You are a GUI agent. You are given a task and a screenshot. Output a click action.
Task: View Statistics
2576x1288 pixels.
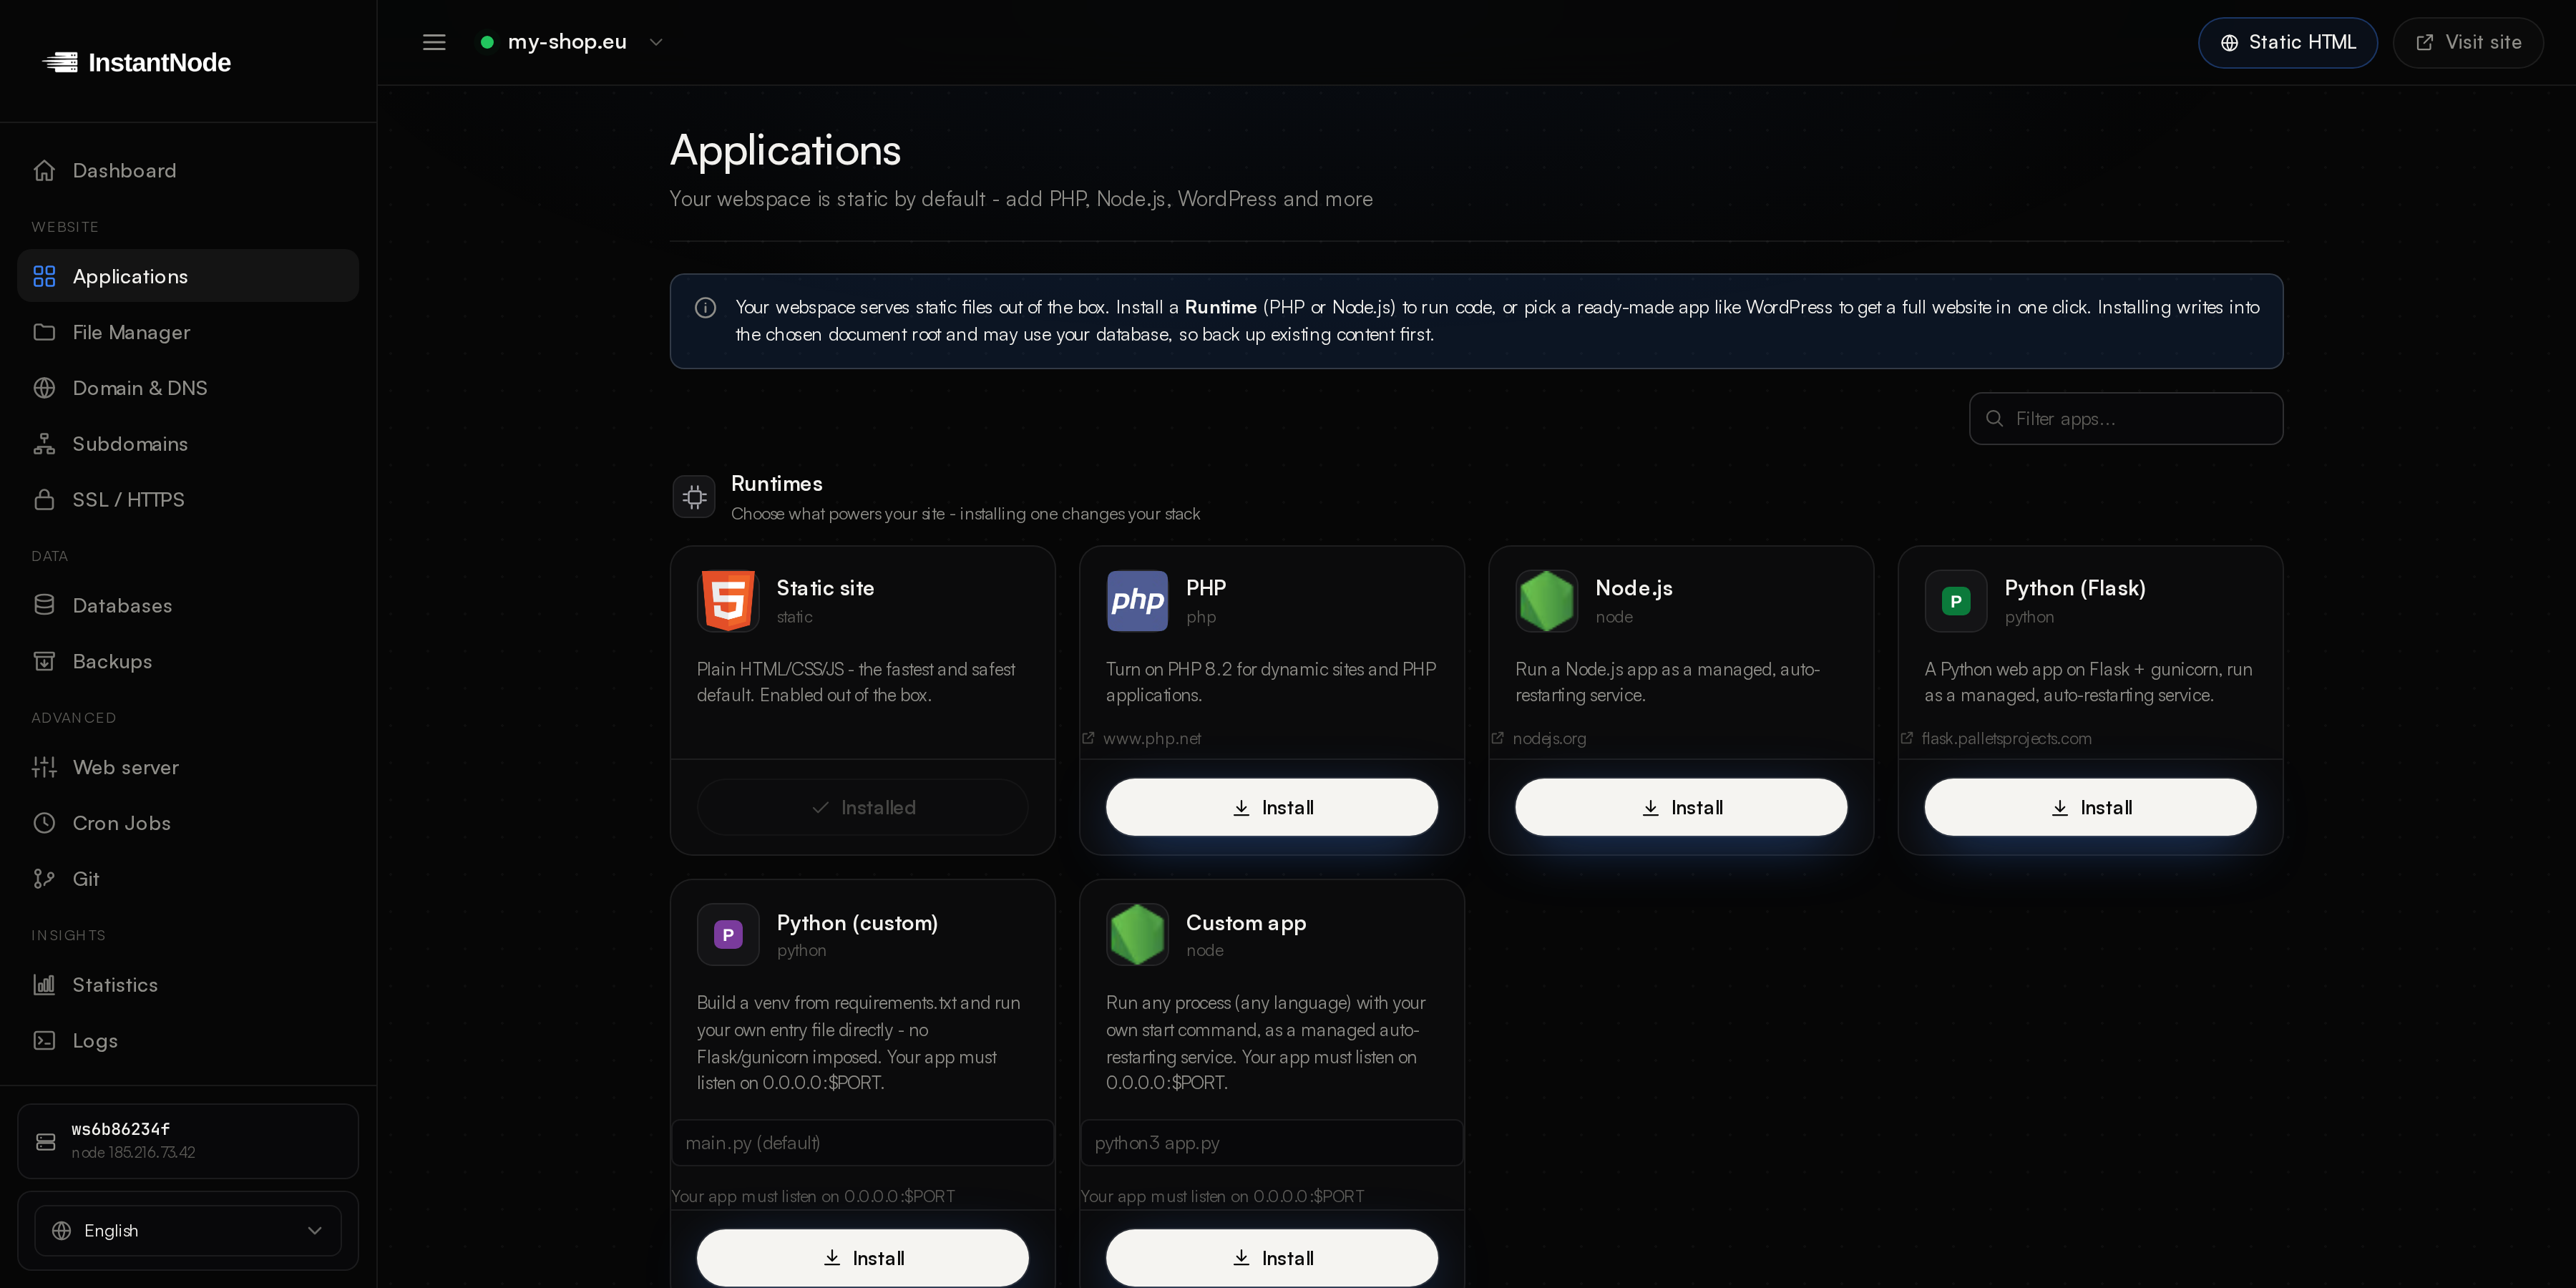188,984
